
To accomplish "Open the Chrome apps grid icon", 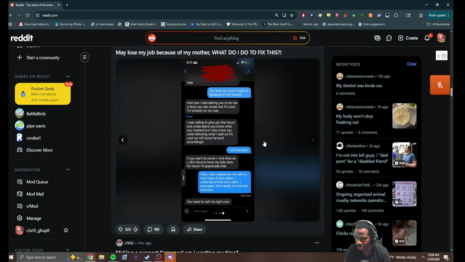I will [x=10, y=24].
